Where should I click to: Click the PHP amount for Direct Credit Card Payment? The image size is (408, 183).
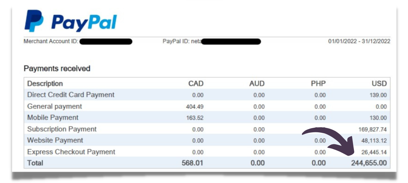[x=320, y=95]
